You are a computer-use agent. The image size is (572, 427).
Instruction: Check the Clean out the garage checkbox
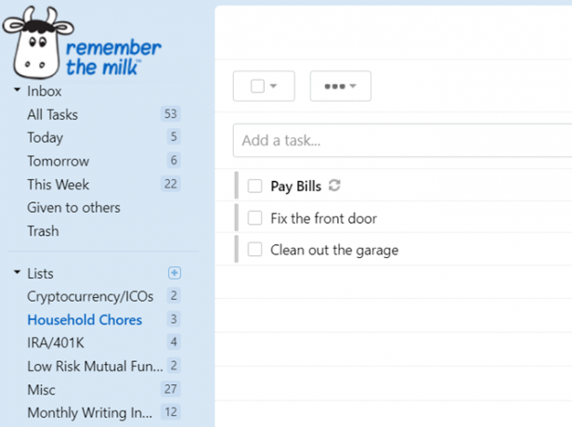[x=254, y=250]
